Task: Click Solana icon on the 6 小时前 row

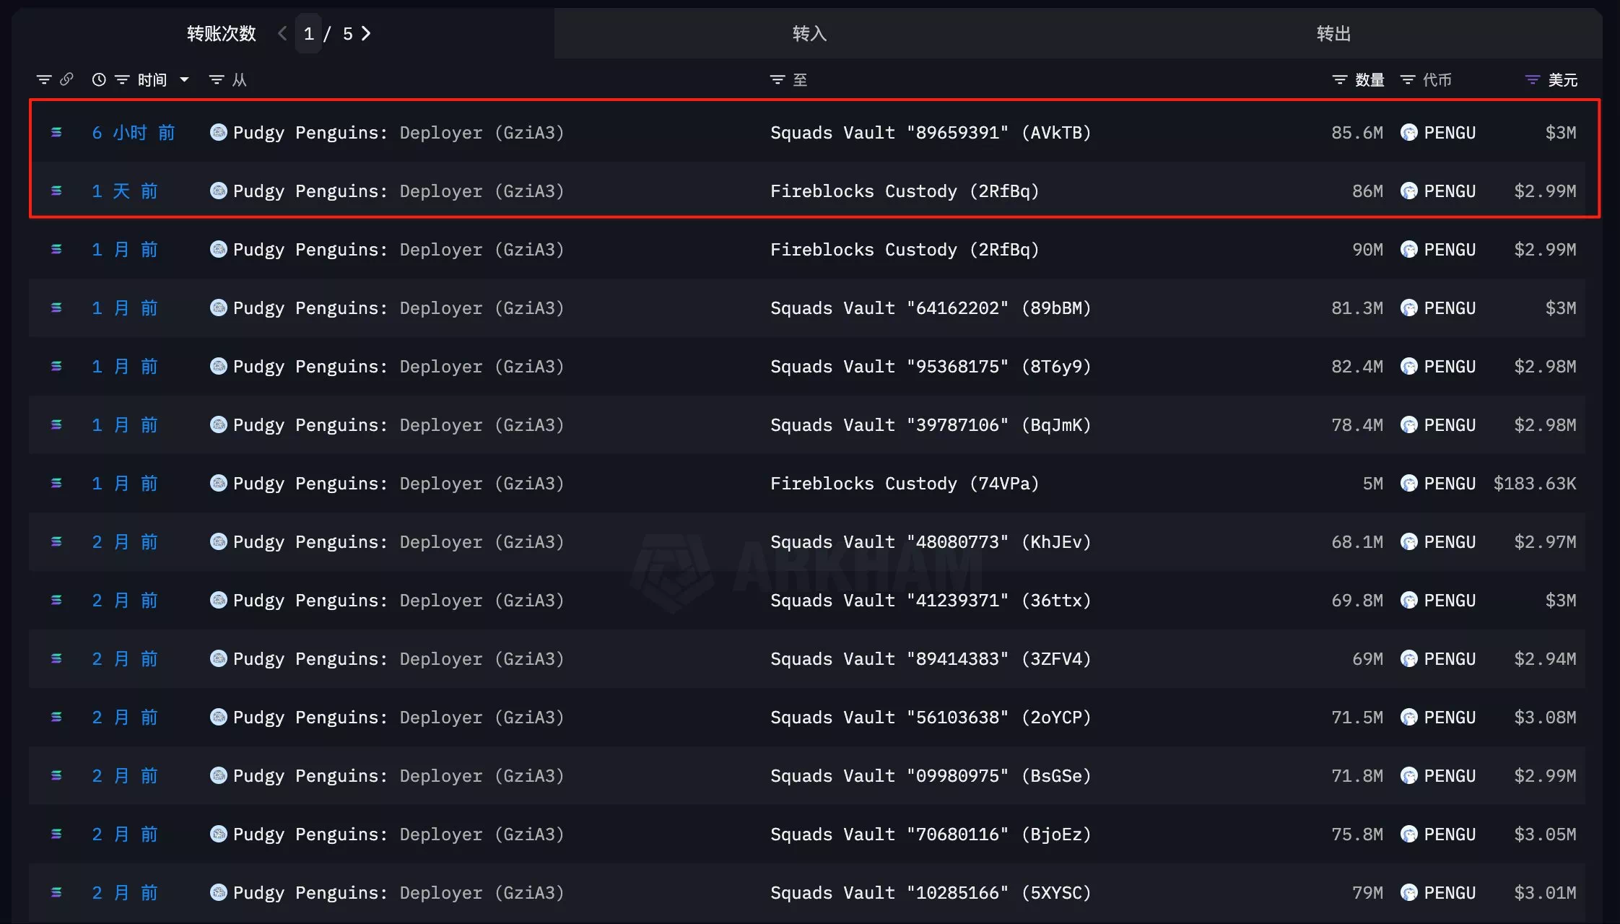Action: point(56,133)
